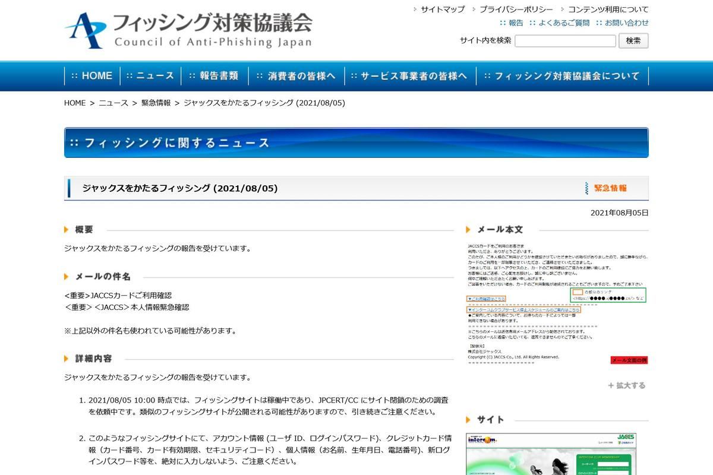This screenshot has height=475, width=713.
Task: Focus the サイト内を検索 search field
Action: click(x=565, y=40)
